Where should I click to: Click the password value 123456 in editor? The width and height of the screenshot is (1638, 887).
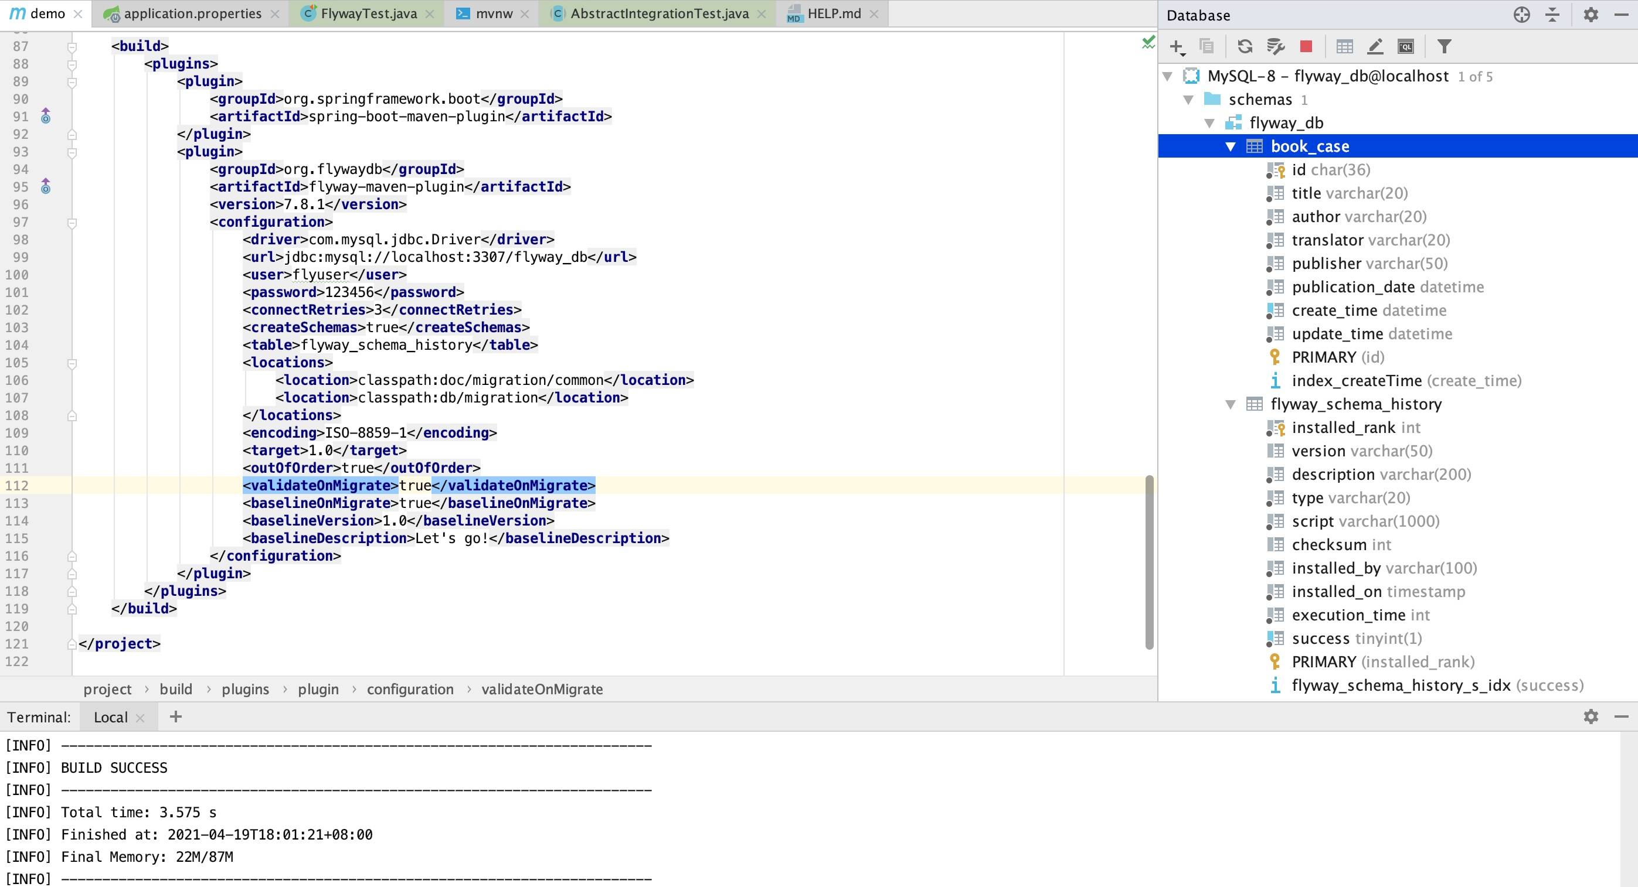tap(349, 293)
